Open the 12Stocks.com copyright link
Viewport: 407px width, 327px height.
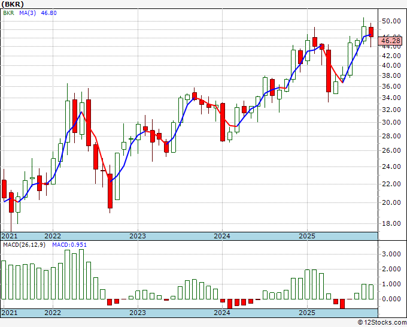click(x=382, y=323)
